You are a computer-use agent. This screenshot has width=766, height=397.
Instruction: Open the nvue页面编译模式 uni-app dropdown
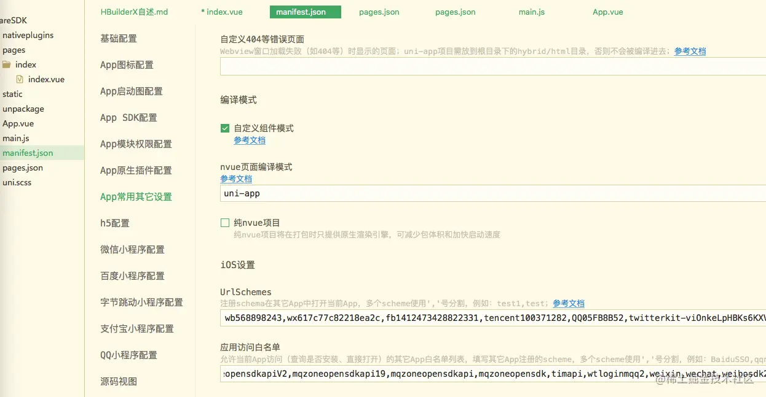[493, 193]
